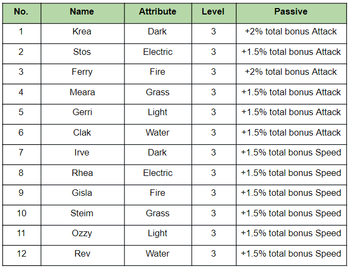Image resolution: width=350 pixels, height=269 pixels.
Task: Select the name cell 'Krea'
Action: click(82, 32)
